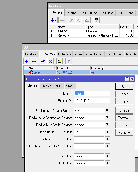Click the disable X icon in Interface List toolbar
The height and width of the screenshot is (172, 138).
point(78,20)
